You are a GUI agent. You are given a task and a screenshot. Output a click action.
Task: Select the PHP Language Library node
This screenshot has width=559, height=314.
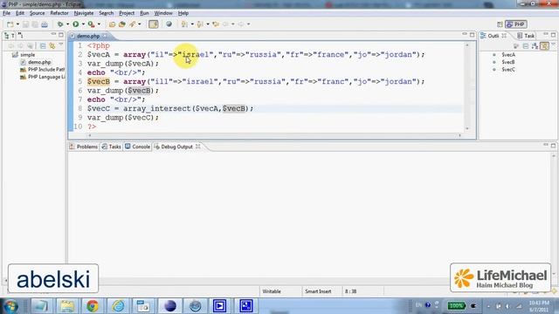(43, 77)
